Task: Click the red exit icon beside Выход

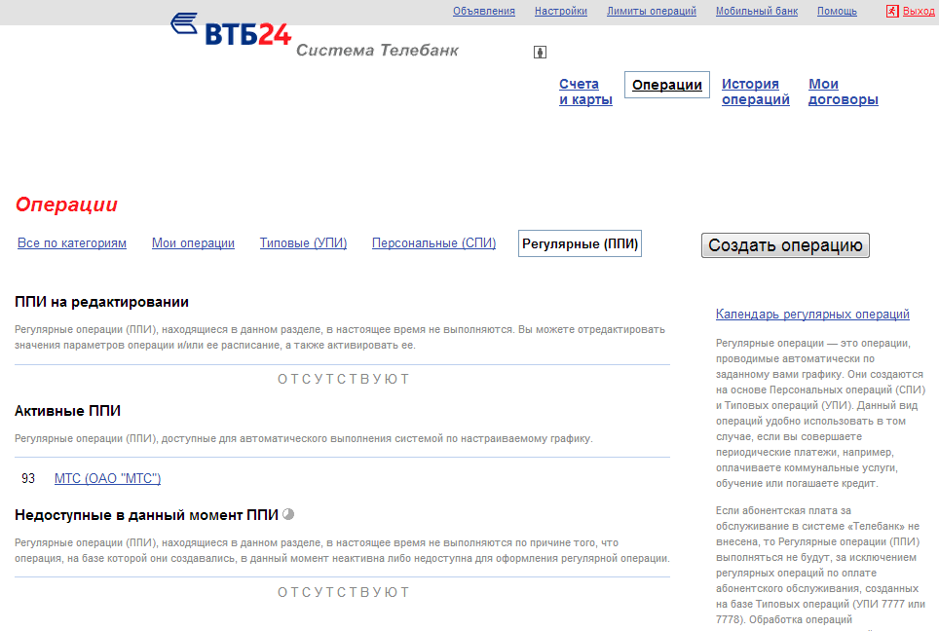Action: [892, 11]
